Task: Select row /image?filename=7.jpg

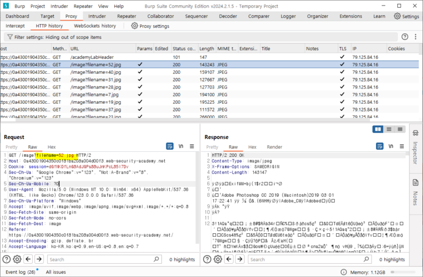Action: 210,95
